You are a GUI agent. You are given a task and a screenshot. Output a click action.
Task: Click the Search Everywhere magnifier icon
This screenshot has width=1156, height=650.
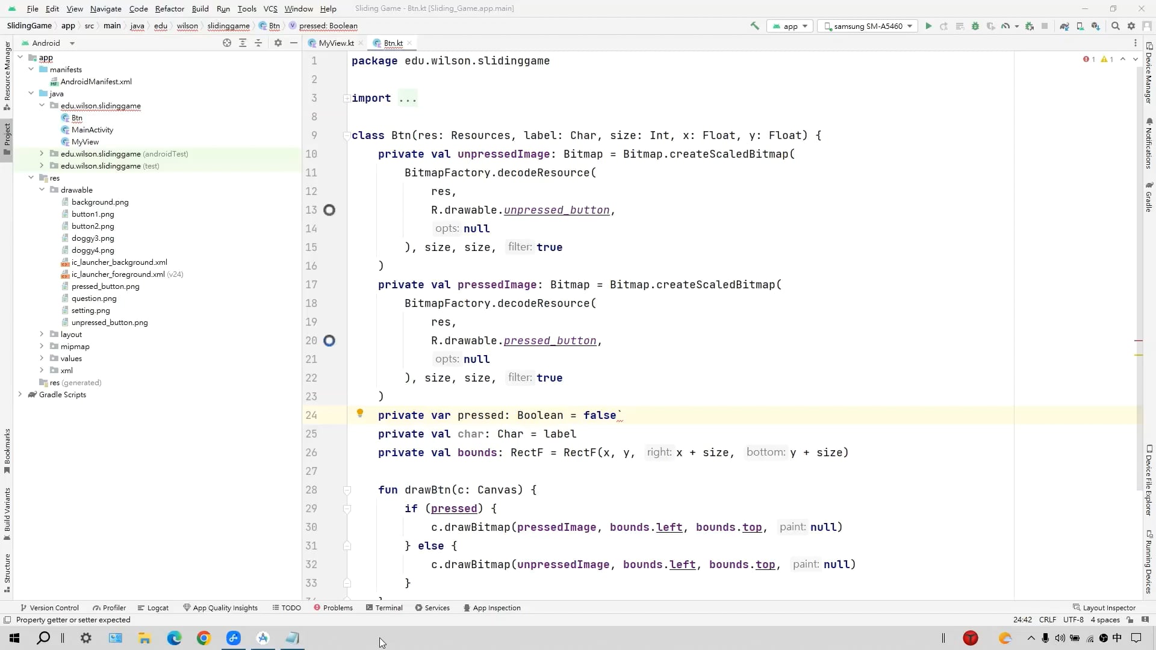1116,26
